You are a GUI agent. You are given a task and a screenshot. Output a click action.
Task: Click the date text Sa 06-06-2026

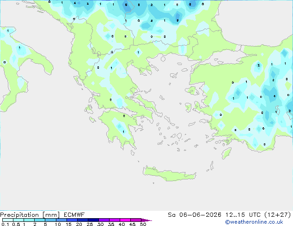(x=195, y=215)
